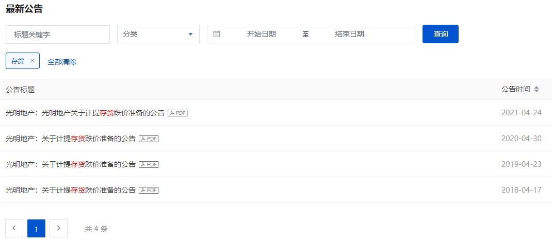Open the 分类 dropdown

coord(158,34)
